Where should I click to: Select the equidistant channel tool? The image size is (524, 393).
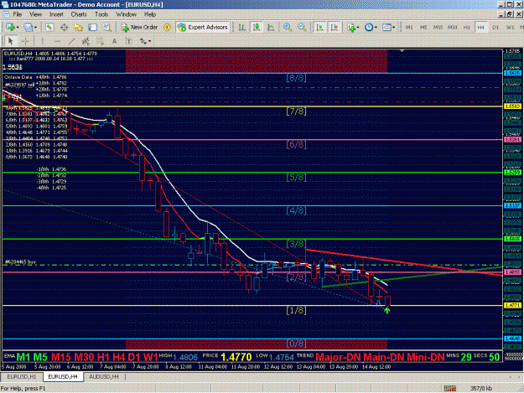86,41
